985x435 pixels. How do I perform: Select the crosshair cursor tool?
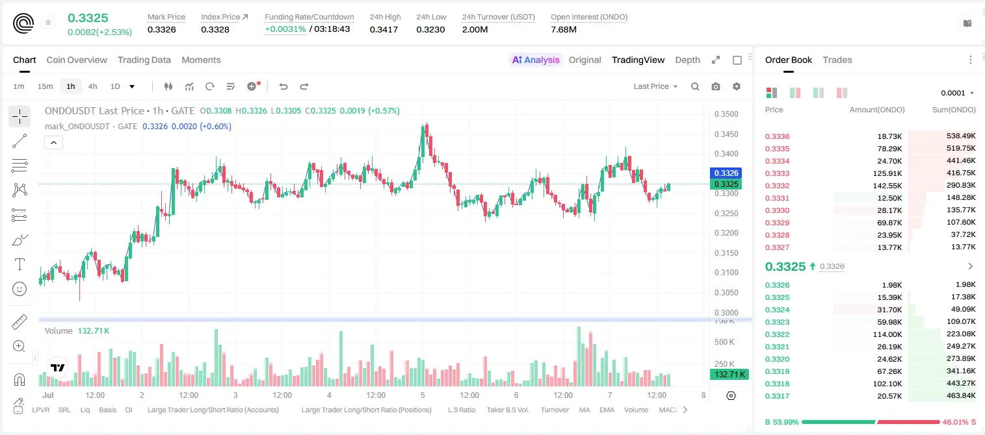coord(20,117)
